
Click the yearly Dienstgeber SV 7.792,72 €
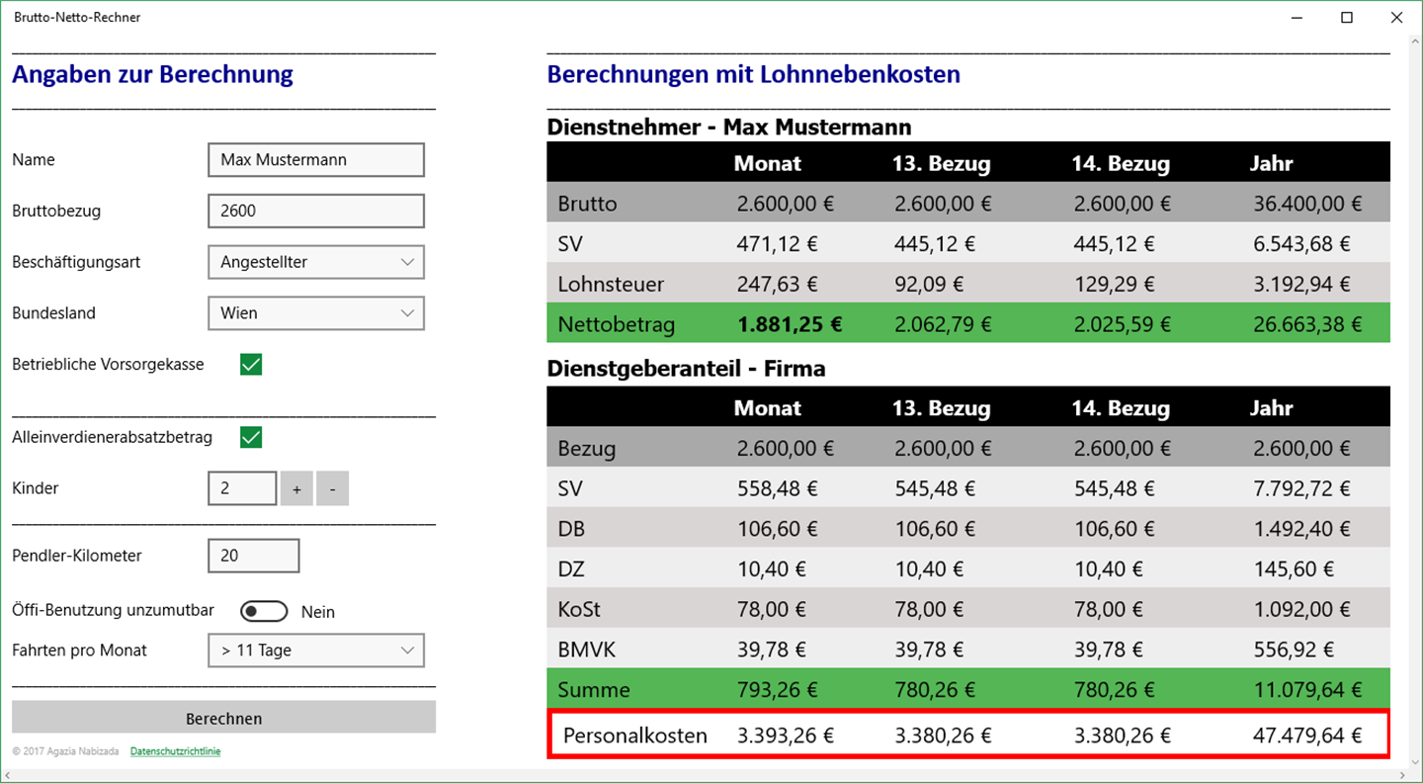[1302, 488]
